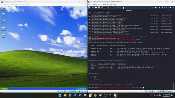Viewport: 175px width, 98px height.
Task: Launch Firefox from the Kali top panel
Action: 102,7
